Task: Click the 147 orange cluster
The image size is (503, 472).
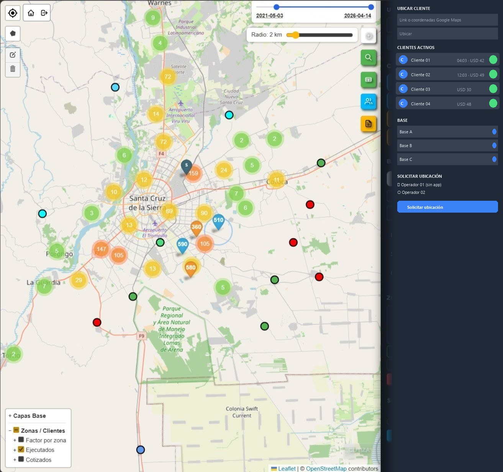Action: [x=101, y=249]
